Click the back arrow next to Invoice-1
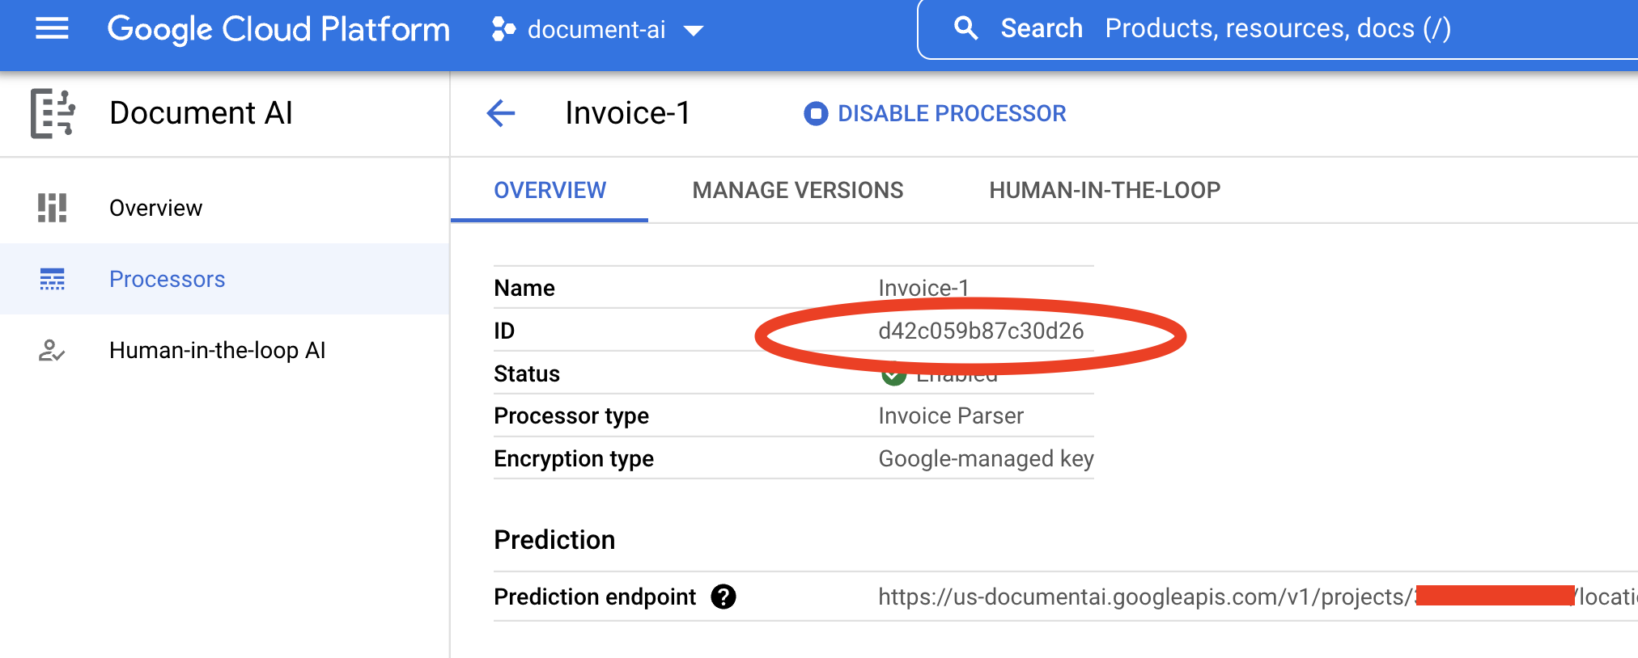1638x658 pixels. tap(501, 113)
